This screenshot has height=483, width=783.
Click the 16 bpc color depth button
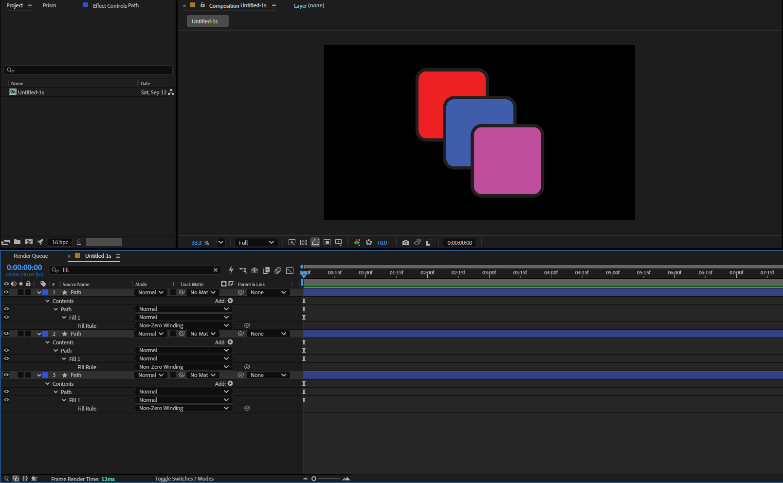click(x=60, y=242)
